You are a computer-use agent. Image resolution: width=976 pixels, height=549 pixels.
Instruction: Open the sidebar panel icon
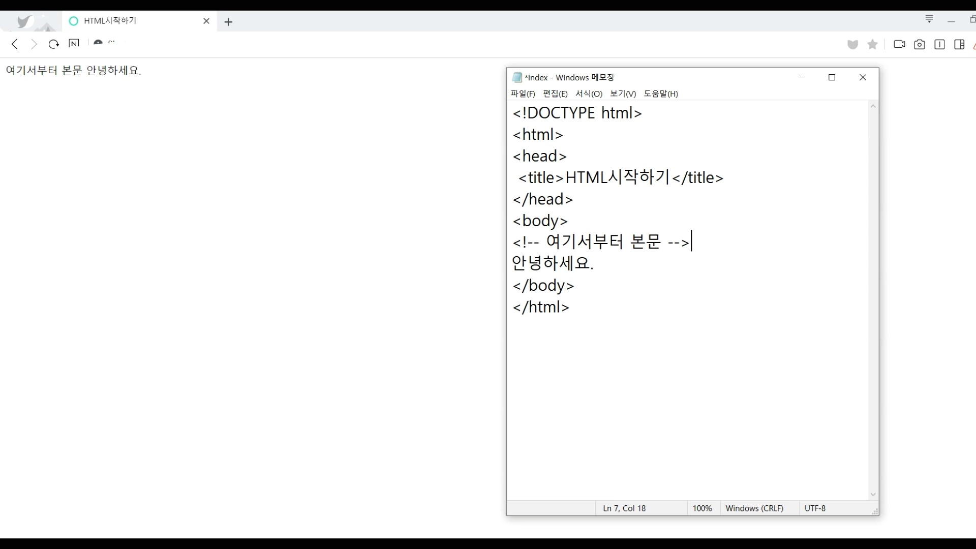(959, 45)
